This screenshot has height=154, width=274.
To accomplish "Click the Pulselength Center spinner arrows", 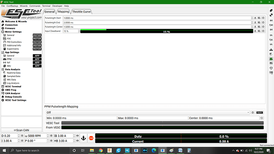I will (252, 27).
